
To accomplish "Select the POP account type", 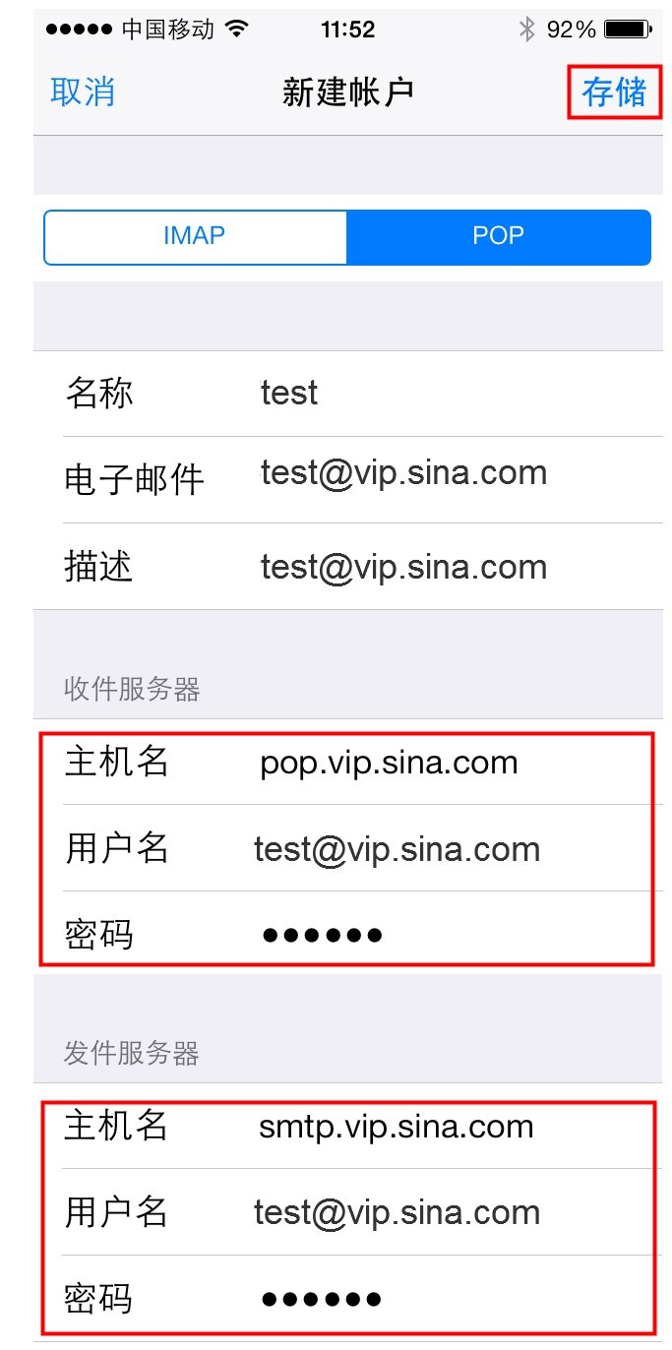I will 499,236.
